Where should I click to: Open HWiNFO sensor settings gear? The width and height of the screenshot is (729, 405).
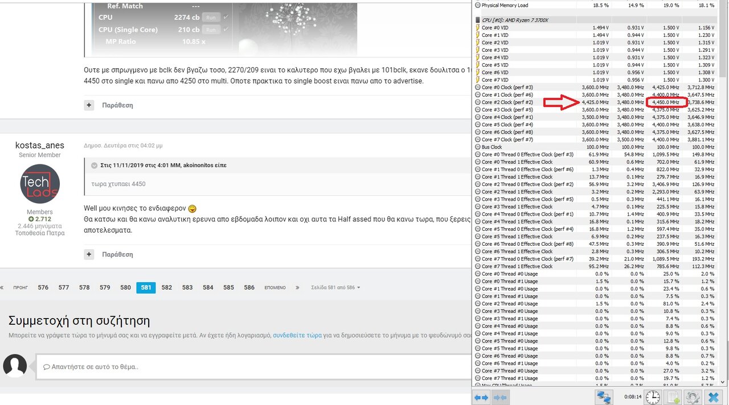coord(693,396)
